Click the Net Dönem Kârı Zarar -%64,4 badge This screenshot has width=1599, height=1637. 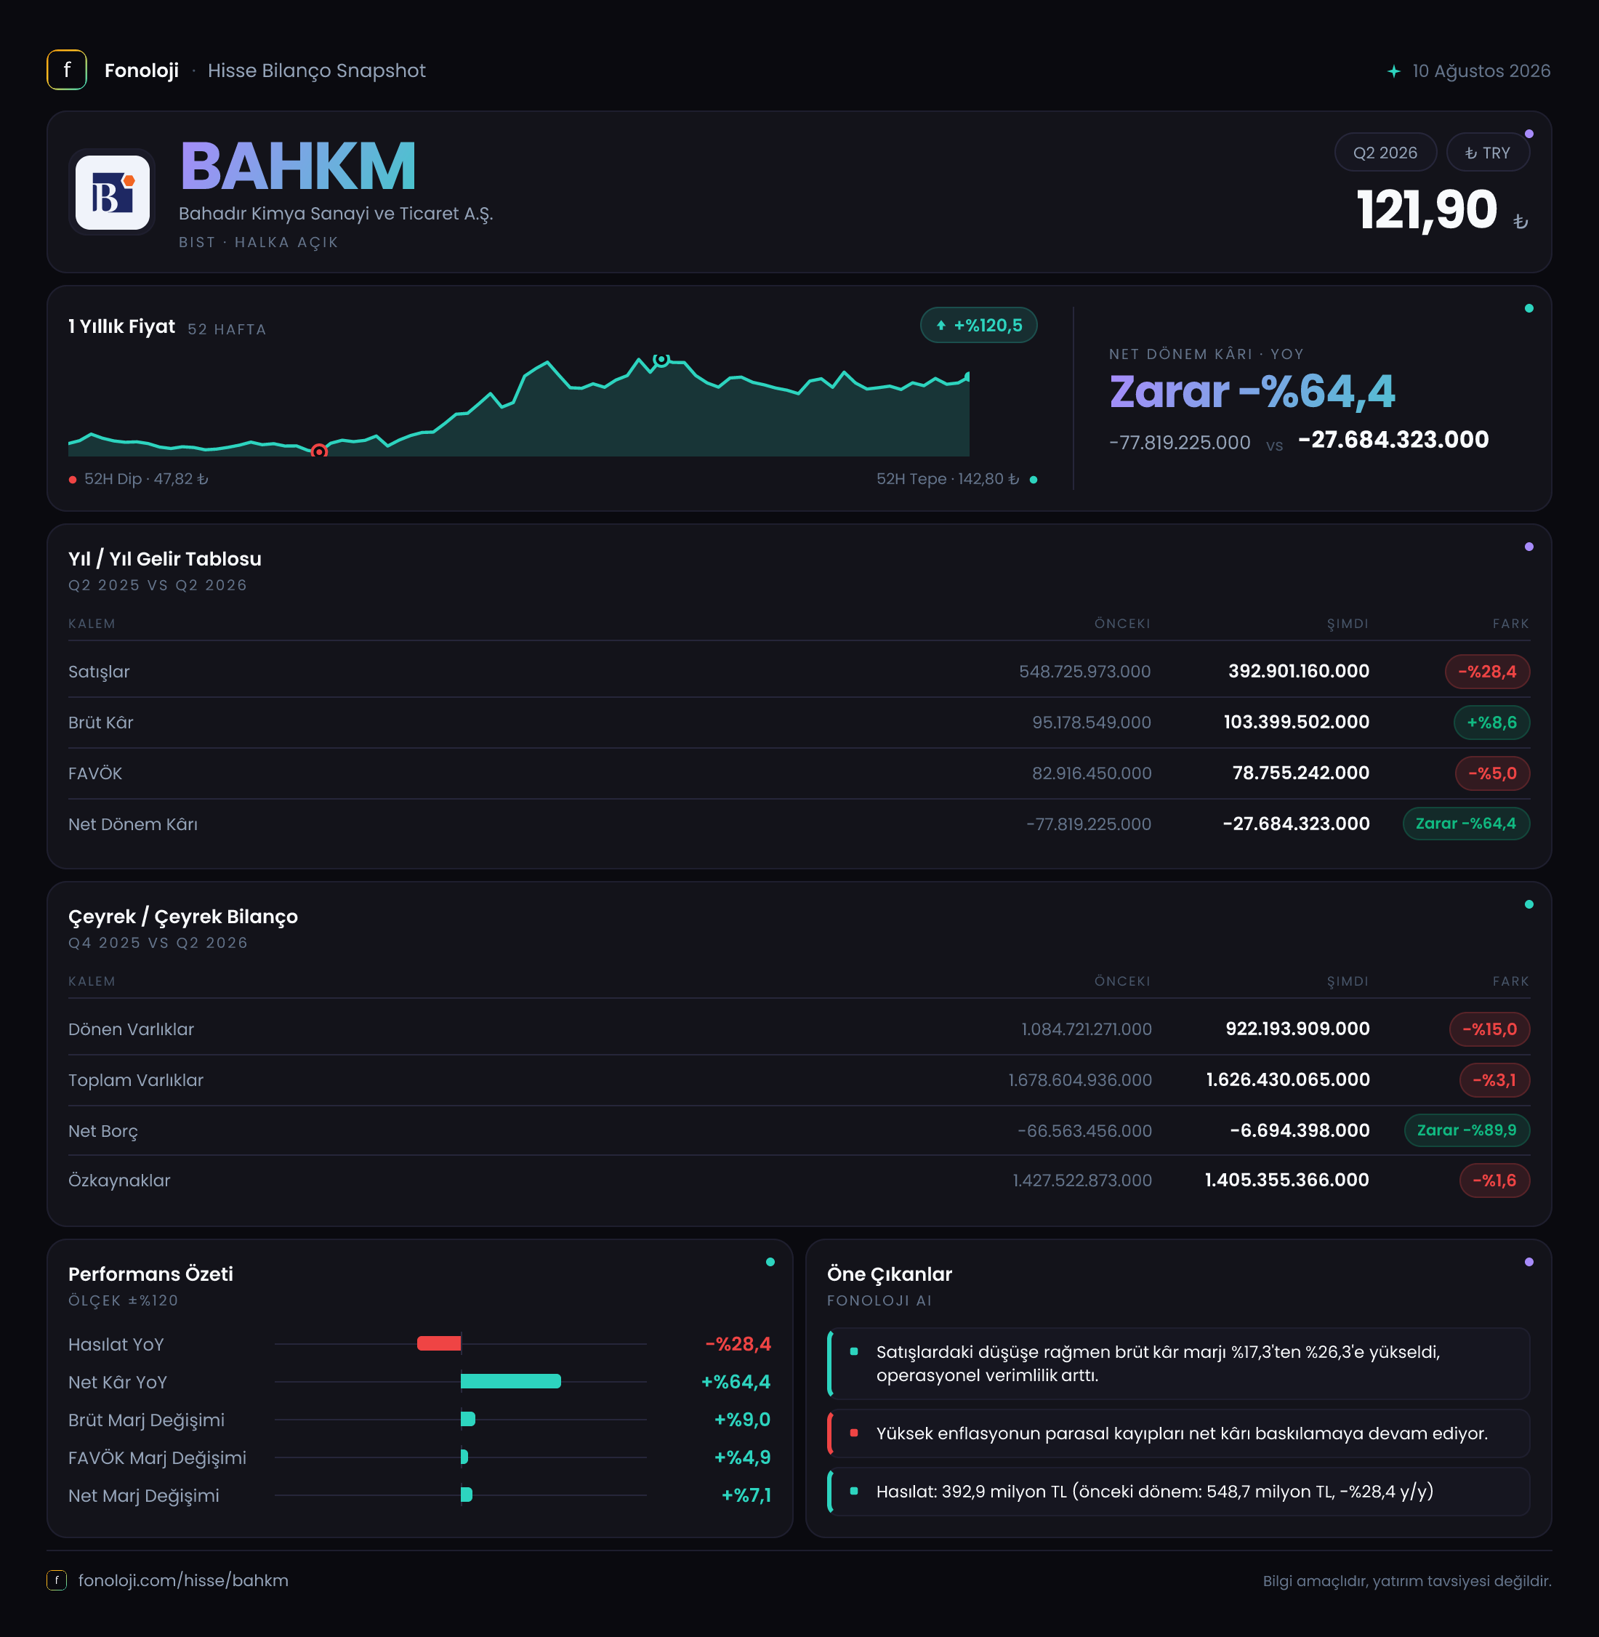[1465, 823]
